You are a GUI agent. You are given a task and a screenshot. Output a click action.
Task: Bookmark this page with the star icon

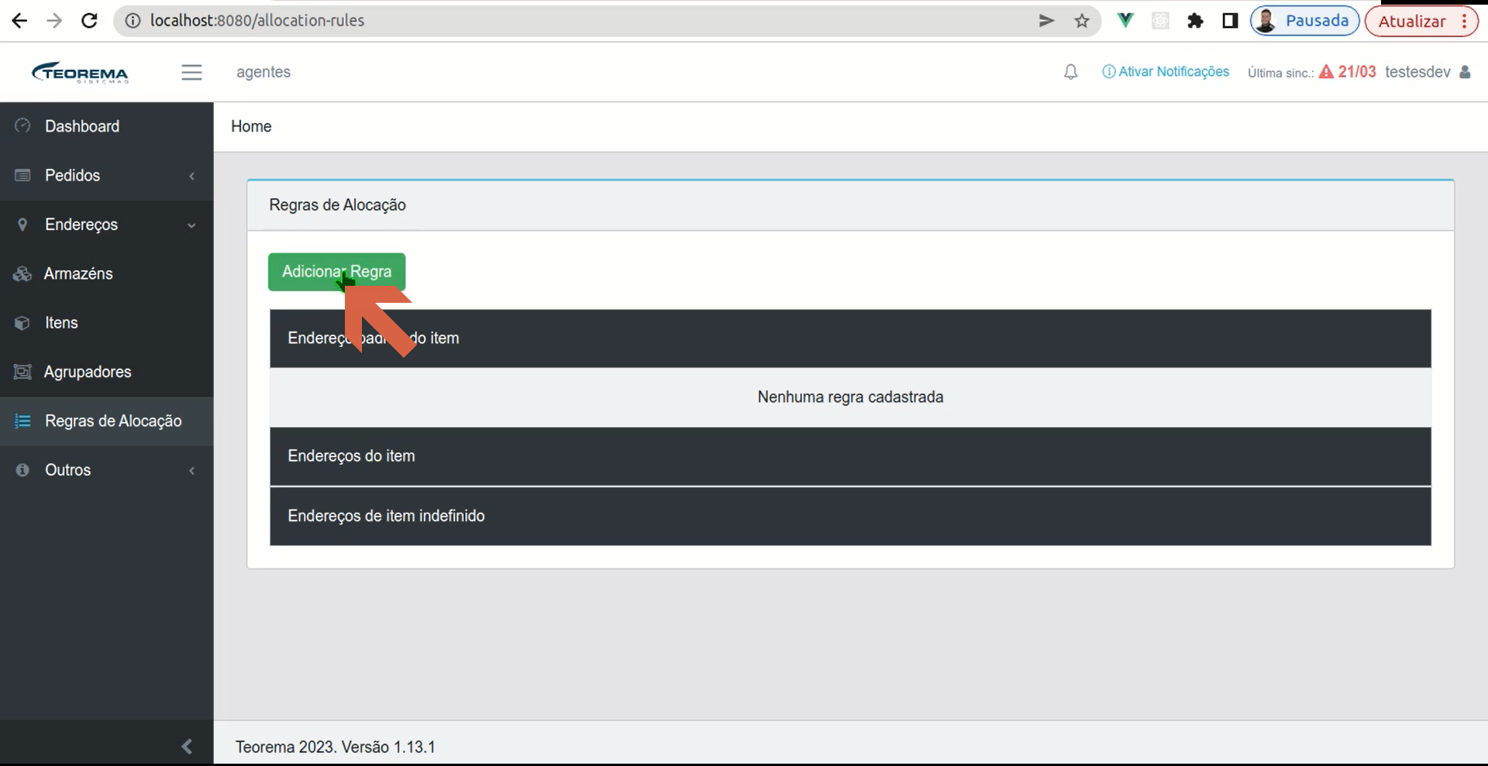click(1082, 21)
